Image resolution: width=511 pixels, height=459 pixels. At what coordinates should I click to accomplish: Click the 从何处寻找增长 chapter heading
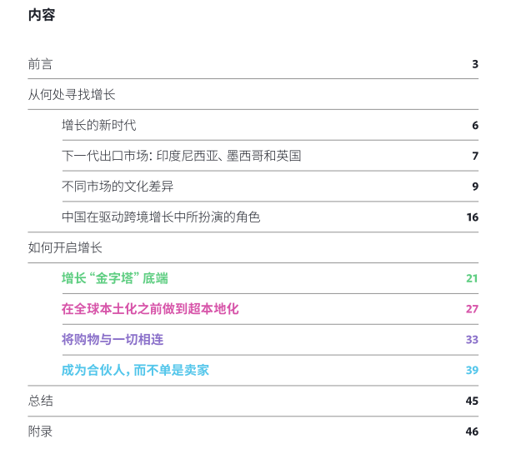pos(72,95)
